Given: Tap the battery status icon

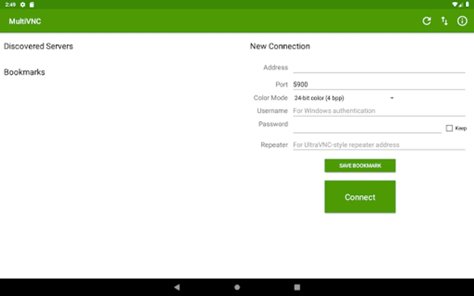Looking at the screenshot, I should pyautogui.click(x=467, y=5).
